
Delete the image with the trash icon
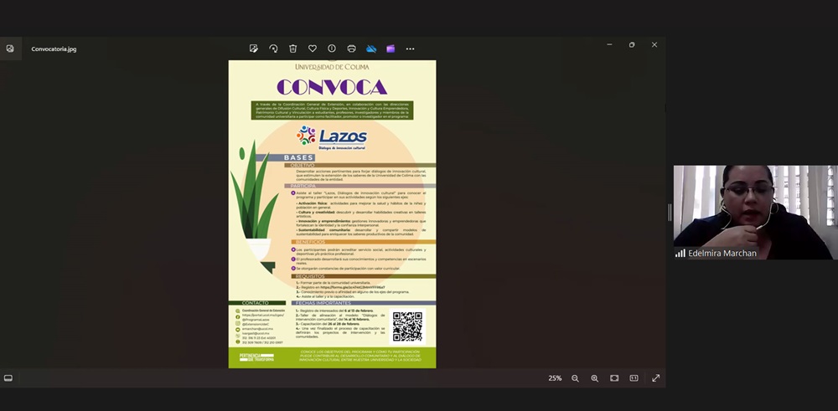(x=292, y=49)
